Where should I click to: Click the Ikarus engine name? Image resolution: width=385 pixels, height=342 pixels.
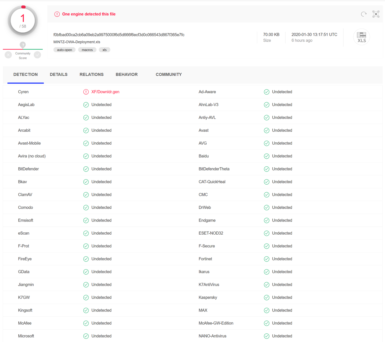pos(204,272)
